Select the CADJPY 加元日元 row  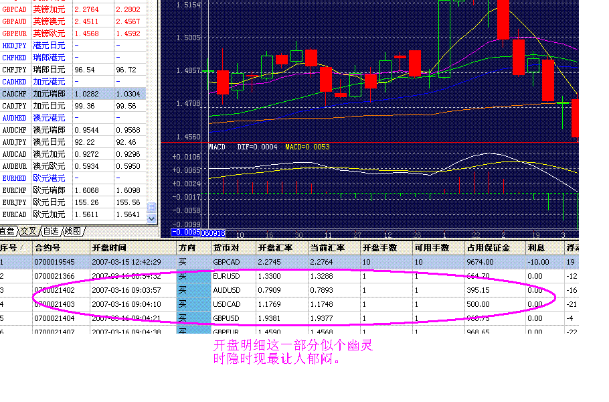(73, 106)
